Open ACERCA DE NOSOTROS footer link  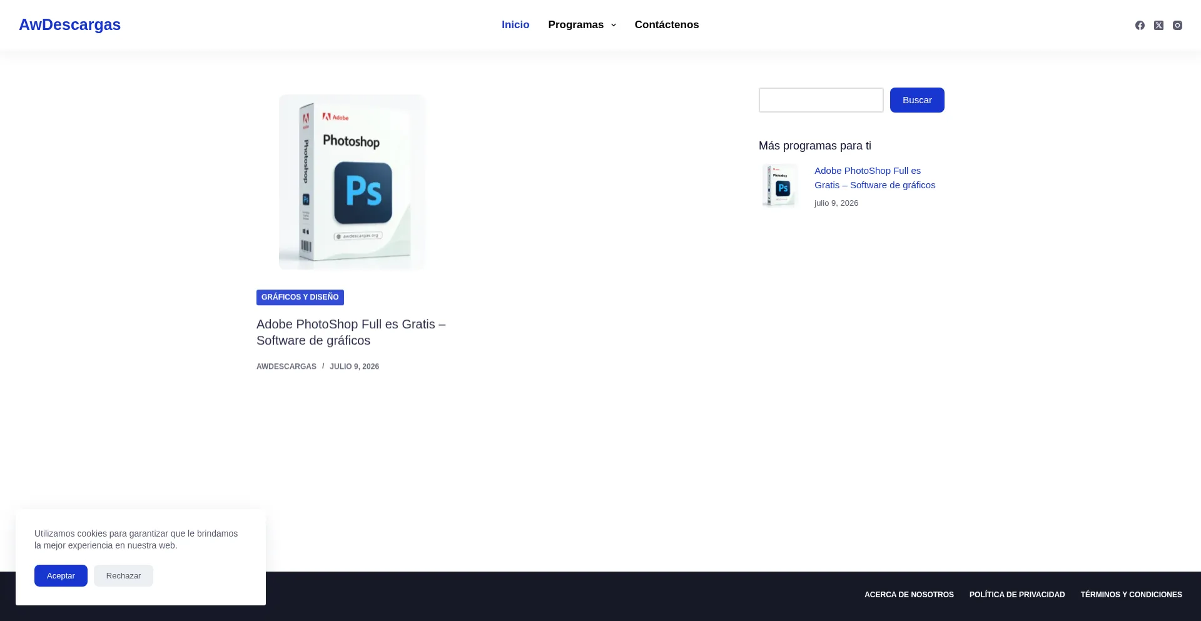909,595
